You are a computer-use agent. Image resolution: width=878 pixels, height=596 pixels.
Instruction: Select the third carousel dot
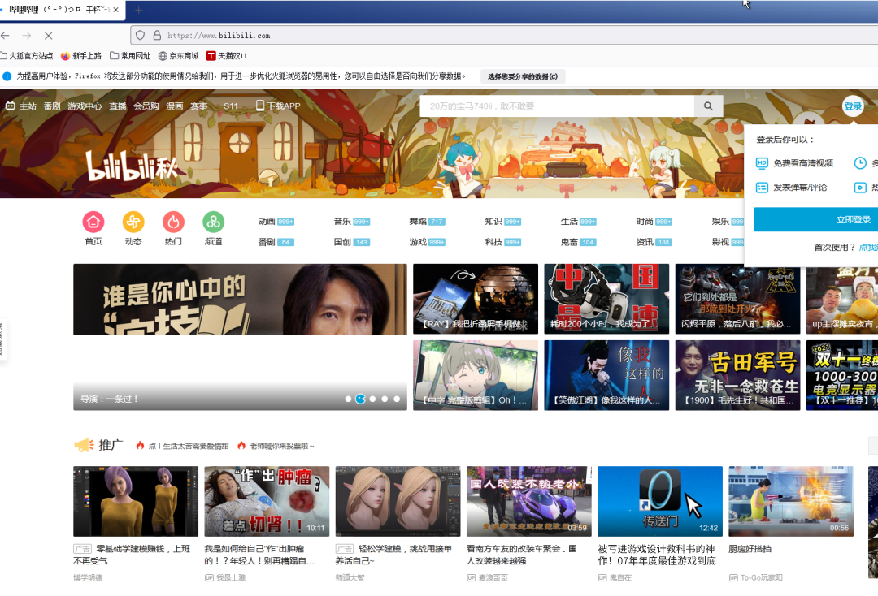click(372, 399)
